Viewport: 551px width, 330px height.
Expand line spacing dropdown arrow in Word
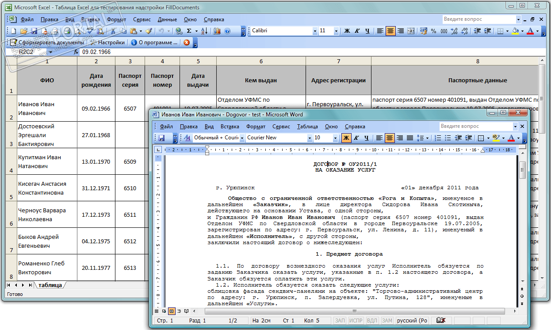(x=428, y=138)
